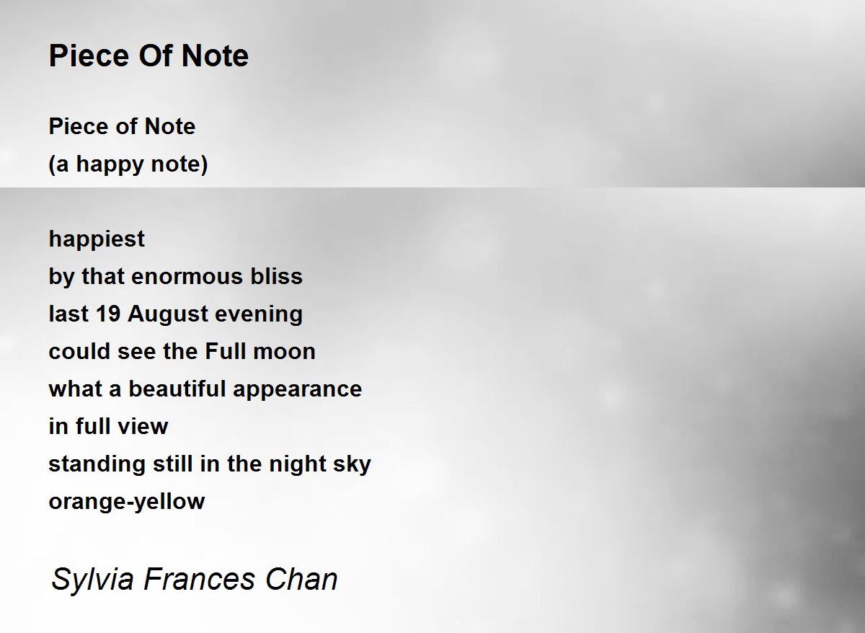This screenshot has width=865, height=633.
Task: Click the line 'by that enormous bliss'
Action: pos(175,277)
